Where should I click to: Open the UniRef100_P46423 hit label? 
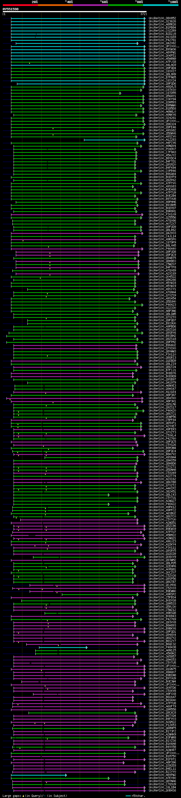click(162, 305)
